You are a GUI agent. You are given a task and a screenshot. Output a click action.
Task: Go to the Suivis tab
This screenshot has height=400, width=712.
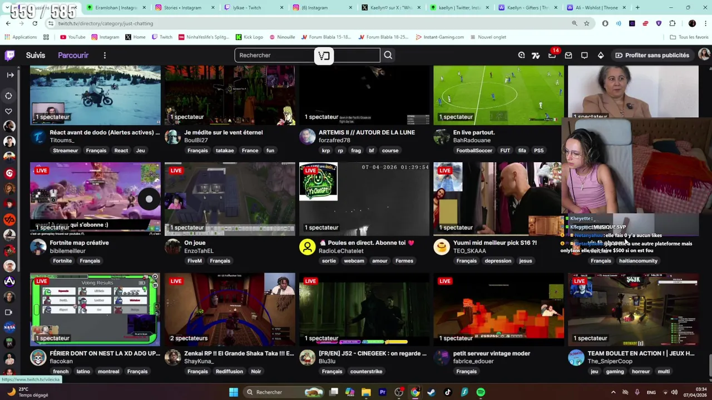point(35,55)
